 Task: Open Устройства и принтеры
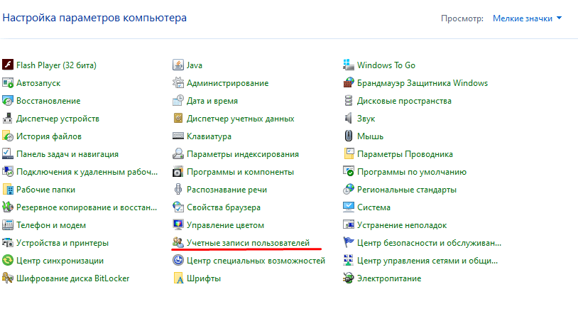click(62, 243)
